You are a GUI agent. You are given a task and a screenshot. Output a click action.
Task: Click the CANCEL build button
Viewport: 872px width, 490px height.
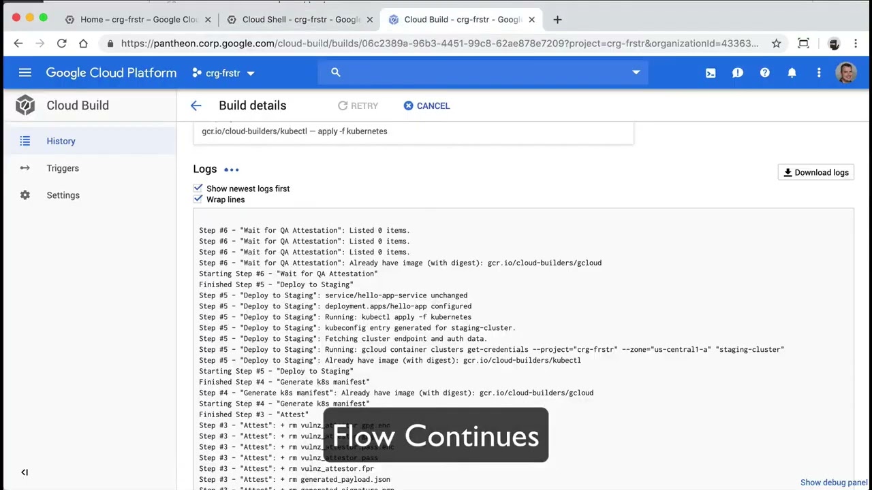(x=426, y=105)
